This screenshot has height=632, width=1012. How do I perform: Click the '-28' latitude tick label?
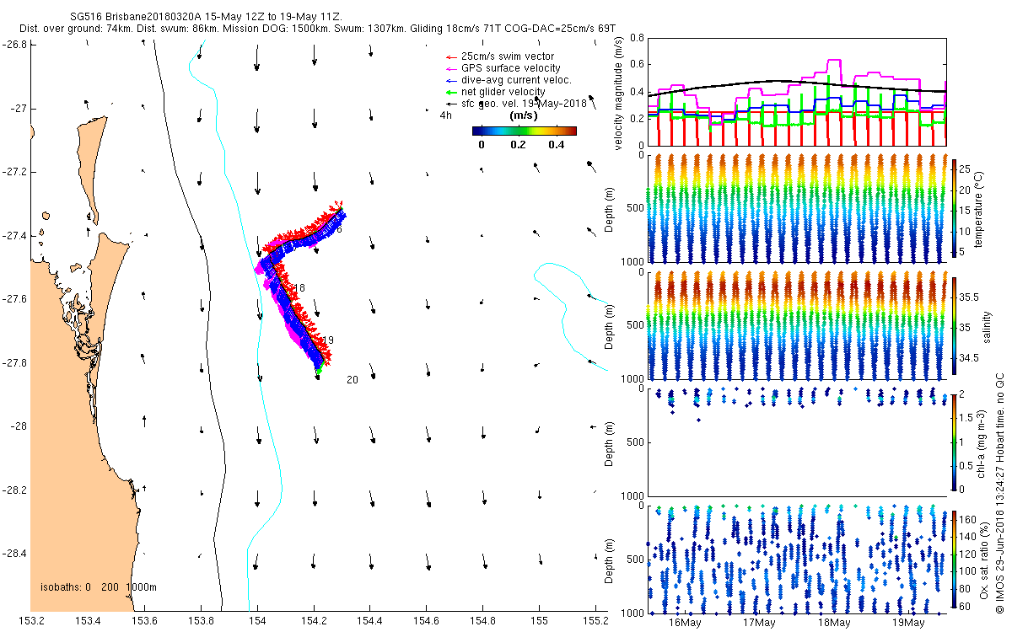(19, 426)
